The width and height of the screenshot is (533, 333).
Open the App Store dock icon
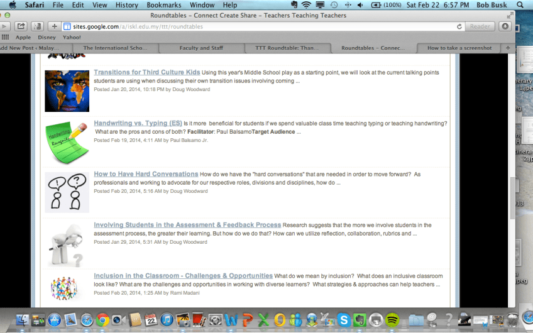[54, 320]
